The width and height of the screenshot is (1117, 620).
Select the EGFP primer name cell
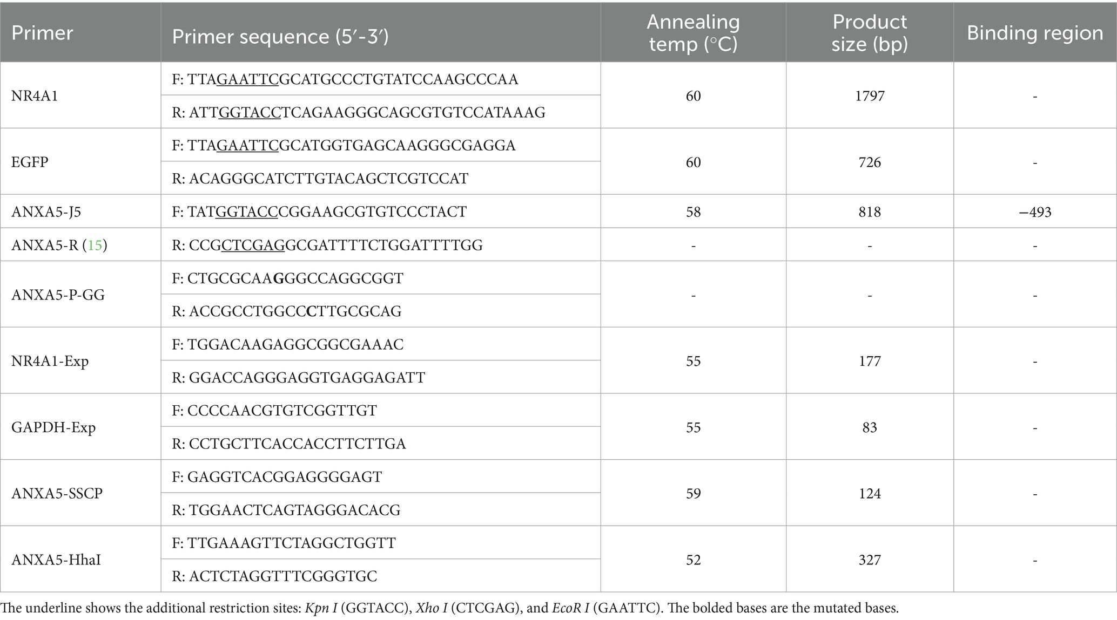click(x=30, y=162)
